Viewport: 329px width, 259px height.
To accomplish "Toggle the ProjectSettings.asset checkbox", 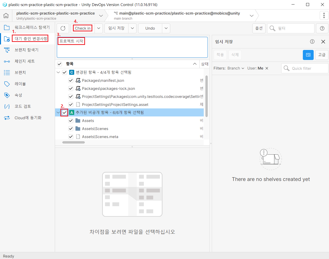I will click(x=71, y=105).
